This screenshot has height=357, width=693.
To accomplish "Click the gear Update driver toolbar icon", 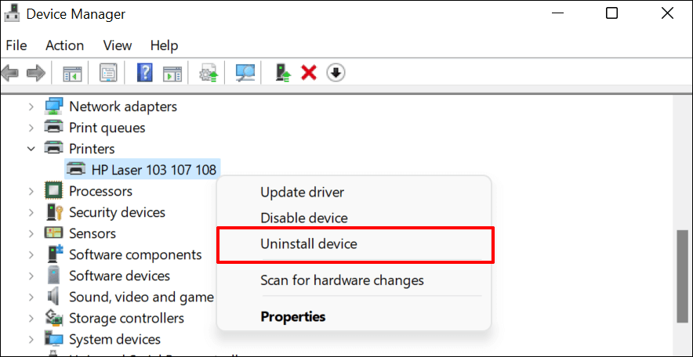I will tap(209, 74).
